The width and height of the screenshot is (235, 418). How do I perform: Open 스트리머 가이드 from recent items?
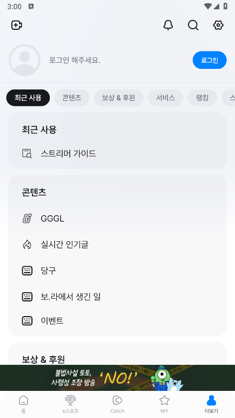(x=118, y=153)
